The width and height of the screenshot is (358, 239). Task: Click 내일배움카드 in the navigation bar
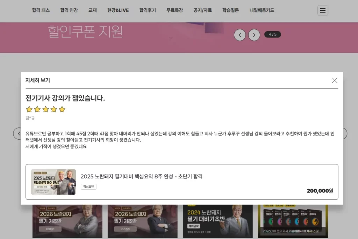coord(262,10)
